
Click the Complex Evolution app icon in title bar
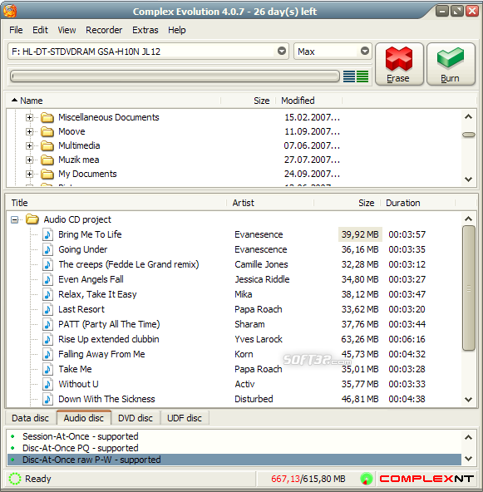tap(10, 11)
